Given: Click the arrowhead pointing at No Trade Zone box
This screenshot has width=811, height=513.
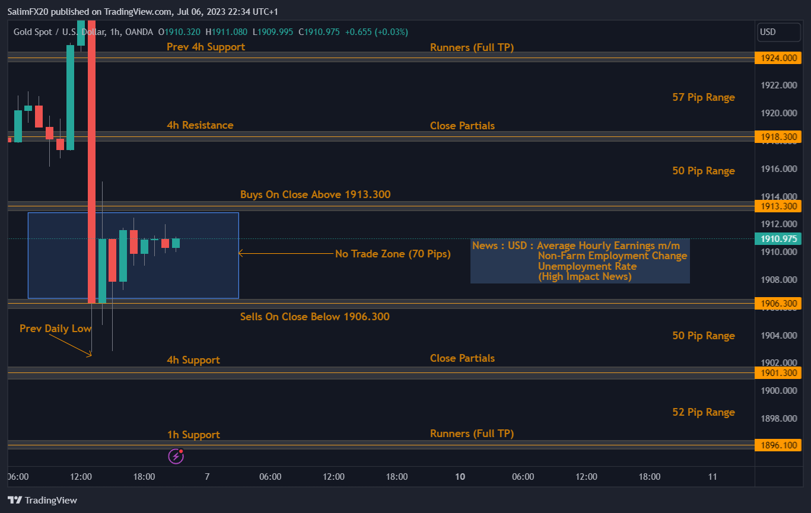Looking at the screenshot, I should tap(241, 253).
